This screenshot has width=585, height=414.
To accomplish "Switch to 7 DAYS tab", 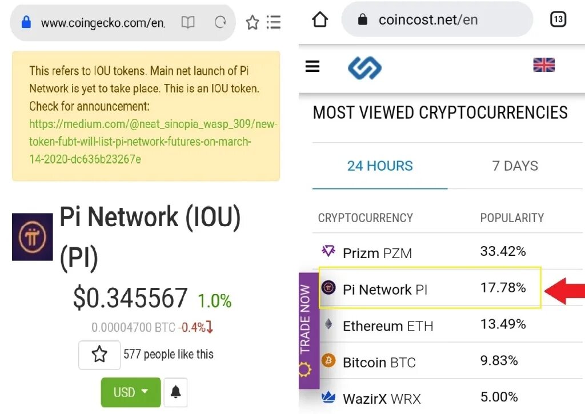I will coord(515,166).
